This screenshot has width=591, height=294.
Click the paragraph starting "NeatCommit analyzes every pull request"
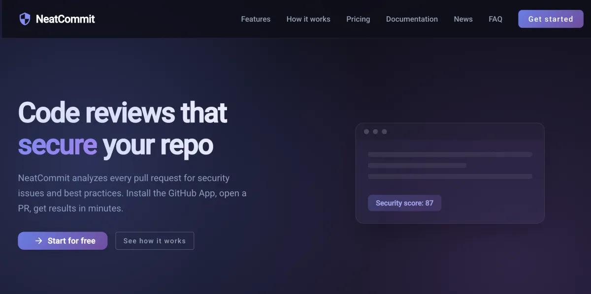132,193
